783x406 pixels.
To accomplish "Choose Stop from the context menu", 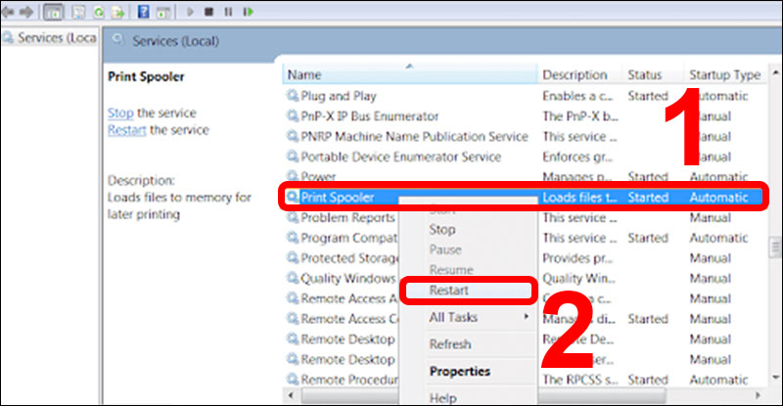I will (x=442, y=229).
